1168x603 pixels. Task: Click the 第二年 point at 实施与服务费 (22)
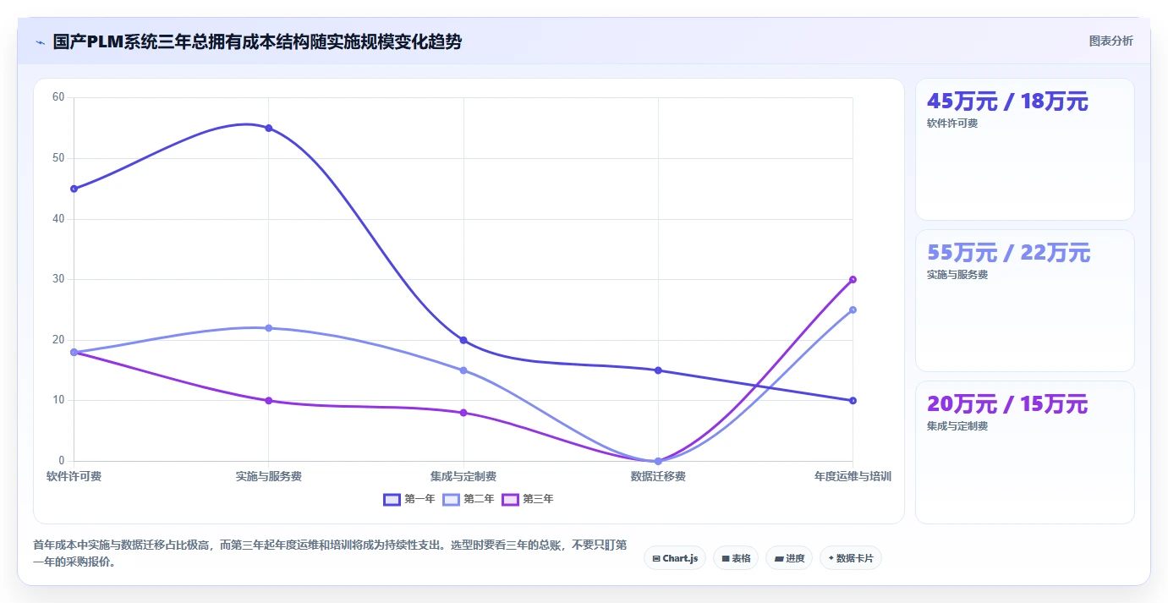click(x=269, y=328)
